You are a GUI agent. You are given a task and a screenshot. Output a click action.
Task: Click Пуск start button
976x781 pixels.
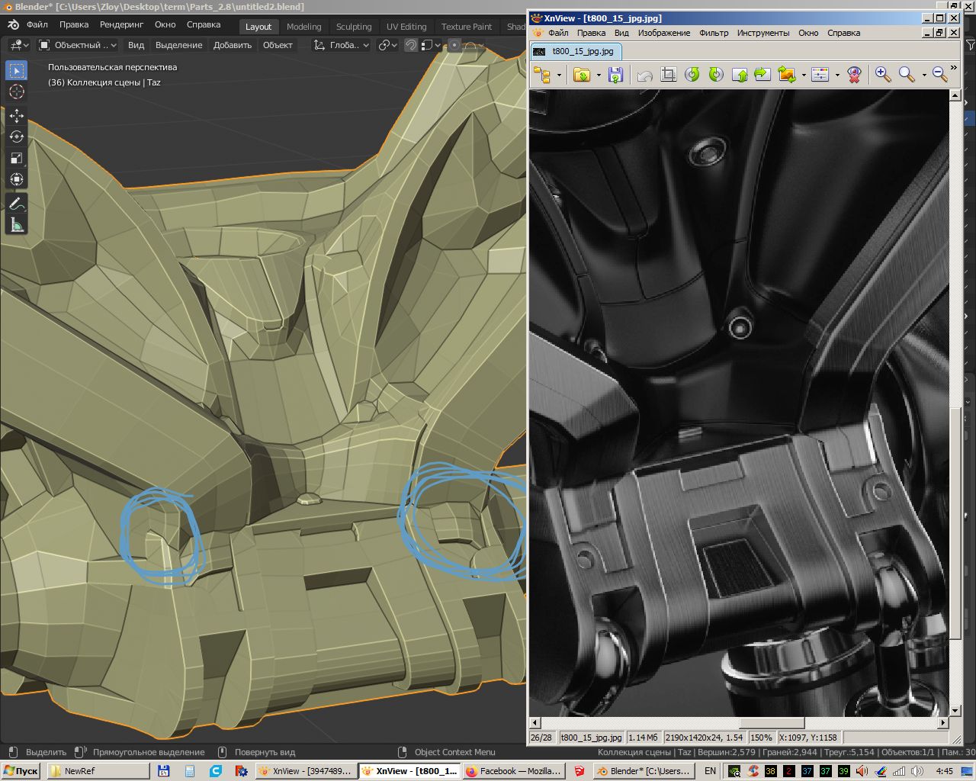(x=21, y=771)
